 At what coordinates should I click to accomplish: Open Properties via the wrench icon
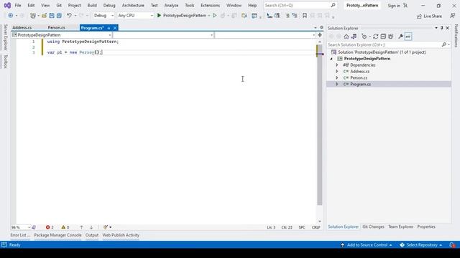(400, 37)
